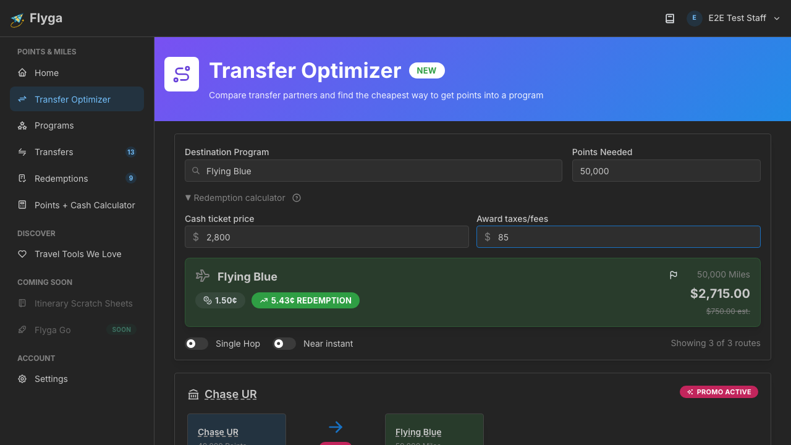
Task: Open Settings from the sidebar
Action: [77, 379]
